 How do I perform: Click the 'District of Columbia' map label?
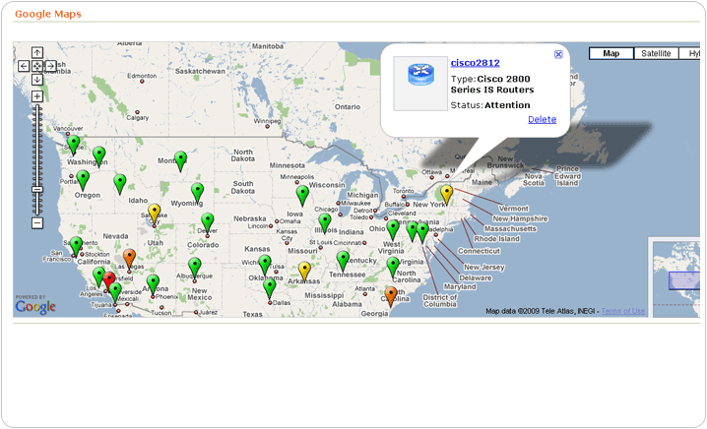click(440, 300)
